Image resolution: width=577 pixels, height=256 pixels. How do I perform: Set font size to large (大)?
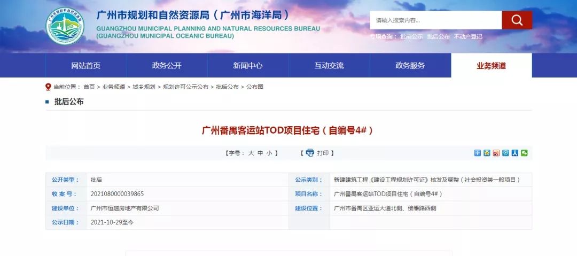(x=251, y=153)
